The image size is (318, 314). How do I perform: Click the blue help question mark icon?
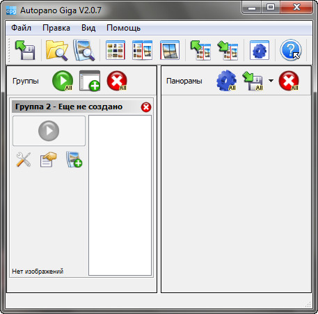[291, 50]
